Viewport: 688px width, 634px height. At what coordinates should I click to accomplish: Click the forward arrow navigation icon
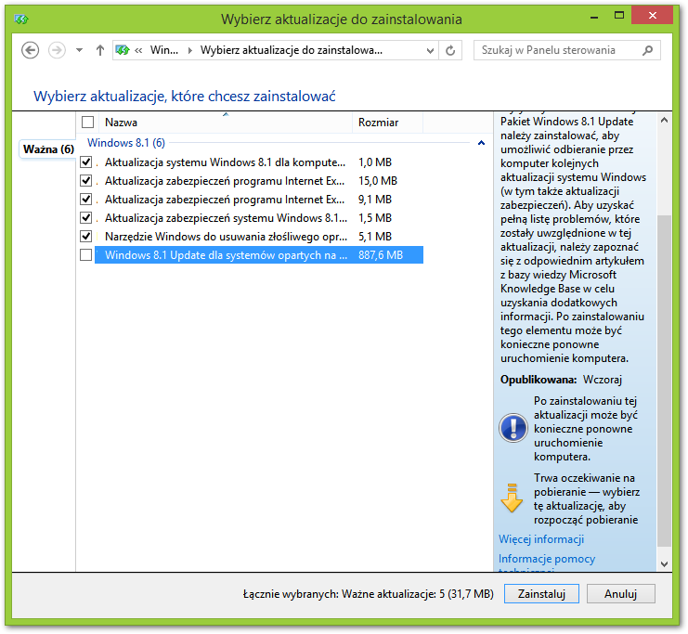(x=57, y=50)
